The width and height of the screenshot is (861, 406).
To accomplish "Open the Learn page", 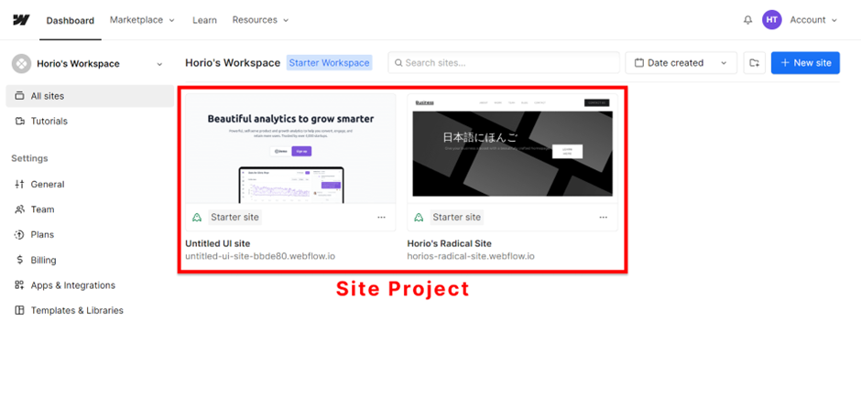I will point(204,20).
